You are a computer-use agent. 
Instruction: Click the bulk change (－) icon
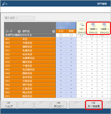(x=104, y=25)
